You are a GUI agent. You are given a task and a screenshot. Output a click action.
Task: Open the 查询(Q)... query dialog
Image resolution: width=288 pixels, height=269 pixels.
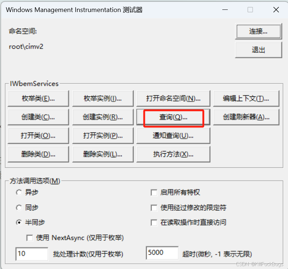coord(173,117)
